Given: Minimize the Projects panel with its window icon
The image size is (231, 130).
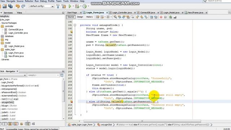Looking at the screenshot, I should [x=63, y=13].
